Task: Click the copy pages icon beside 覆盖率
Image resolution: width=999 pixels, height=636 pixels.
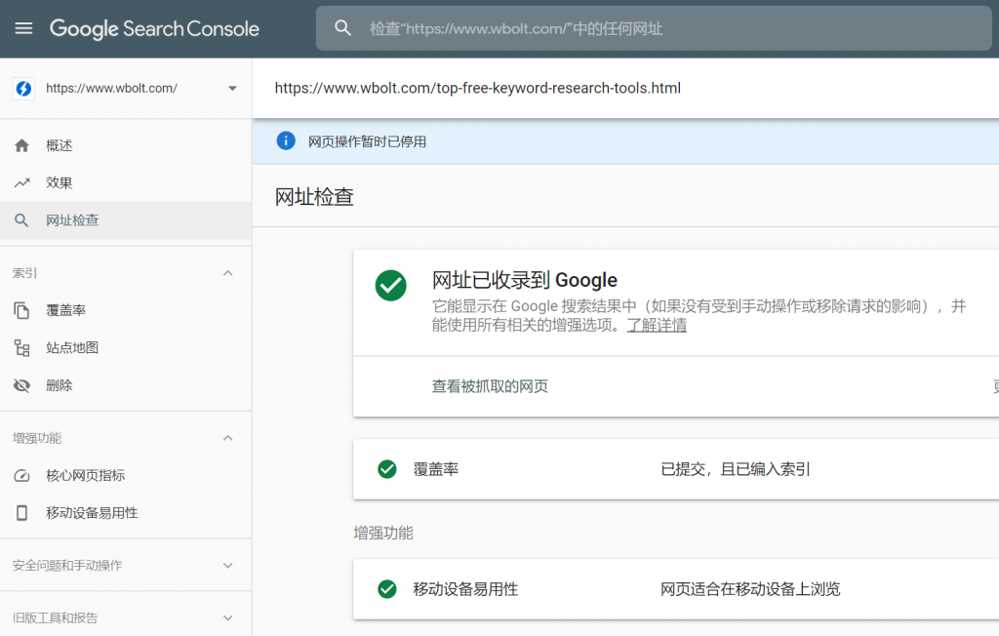Action: pyautogui.click(x=22, y=310)
